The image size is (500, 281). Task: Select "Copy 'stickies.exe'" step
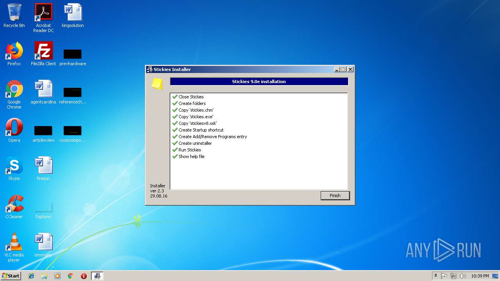[196, 117]
